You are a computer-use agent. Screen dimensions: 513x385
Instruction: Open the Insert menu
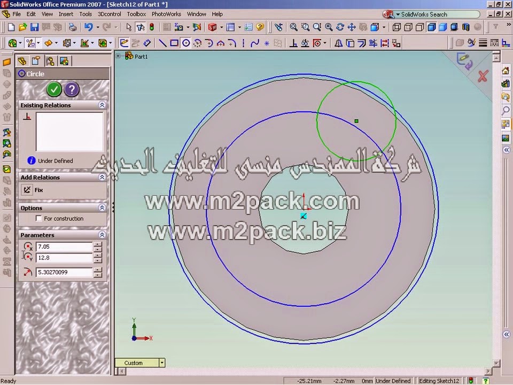point(66,14)
